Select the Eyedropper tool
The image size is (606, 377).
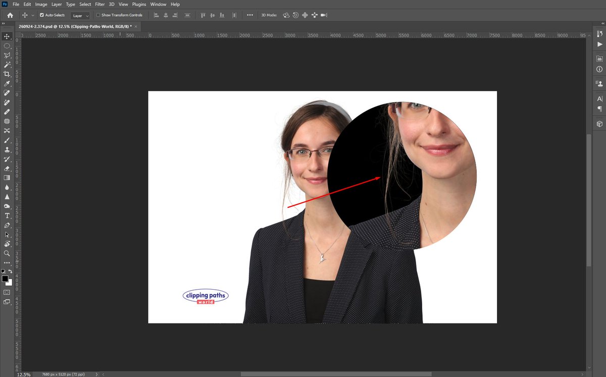click(7, 84)
